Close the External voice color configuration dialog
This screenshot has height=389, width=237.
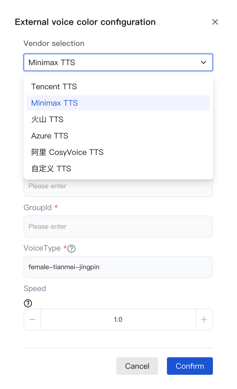click(215, 22)
